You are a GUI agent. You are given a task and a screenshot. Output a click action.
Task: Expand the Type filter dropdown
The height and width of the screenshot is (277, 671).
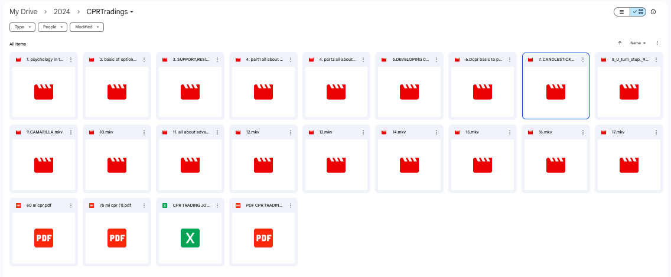(x=22, y=27)
